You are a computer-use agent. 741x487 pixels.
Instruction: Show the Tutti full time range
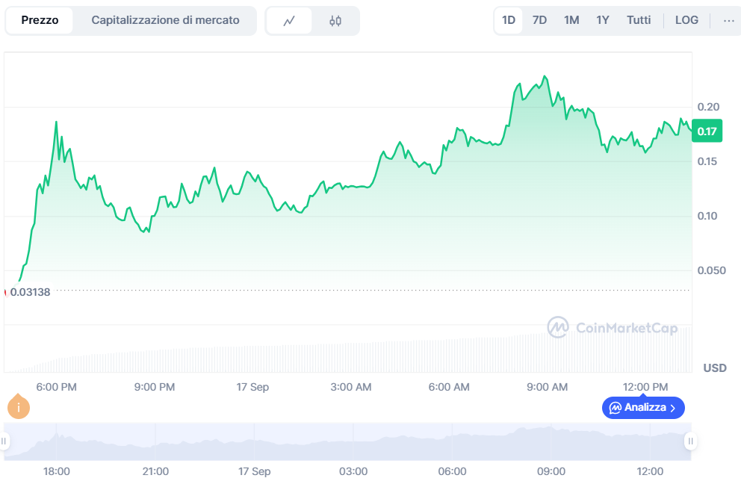click(x=639, y=20)
